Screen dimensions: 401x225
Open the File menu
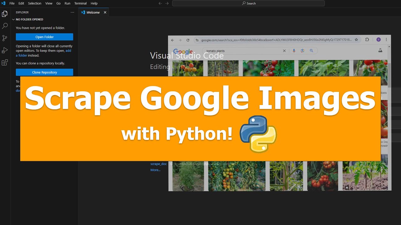click(x=12, y=3)
